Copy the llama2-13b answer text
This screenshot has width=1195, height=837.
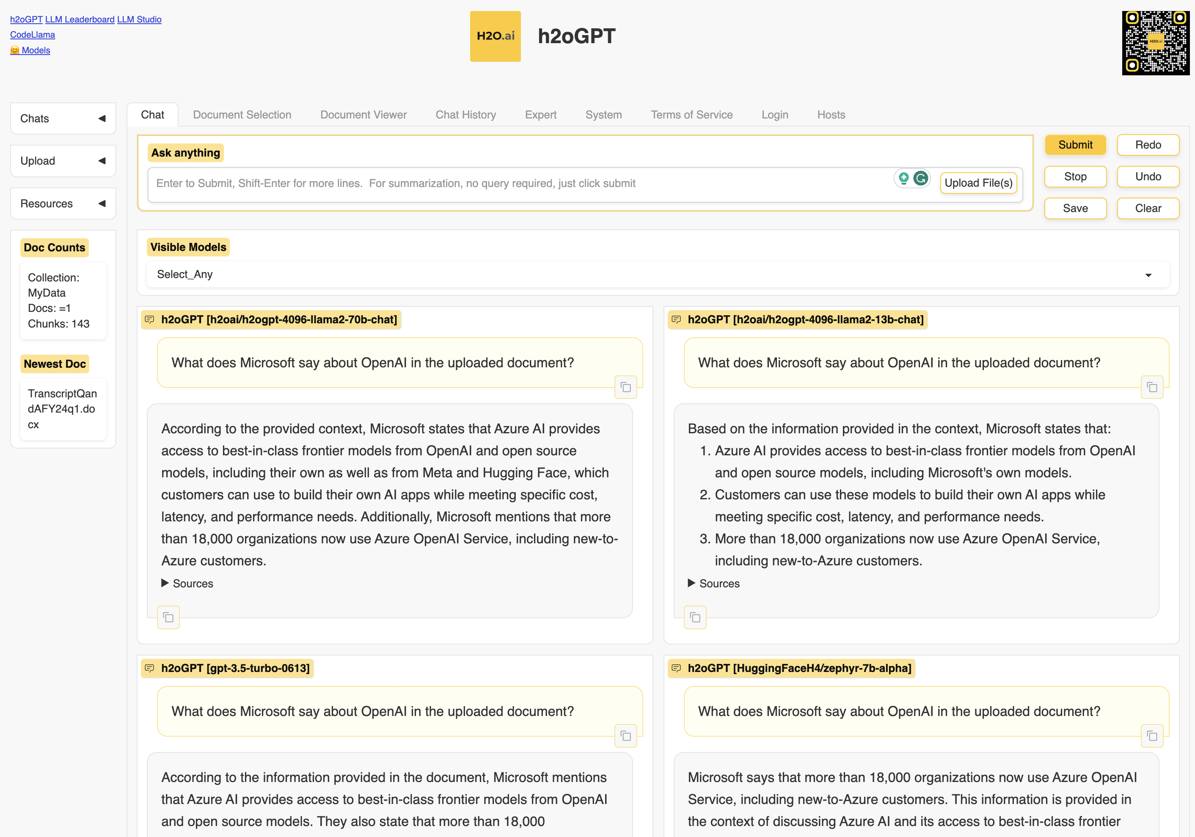[x=695, y=617]
